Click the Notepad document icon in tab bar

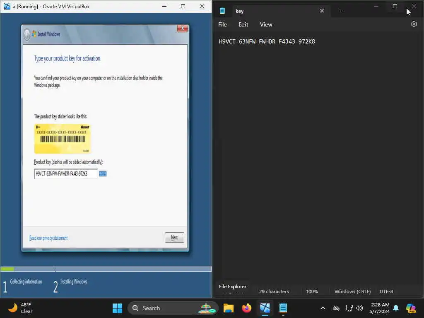click(222, 11)
